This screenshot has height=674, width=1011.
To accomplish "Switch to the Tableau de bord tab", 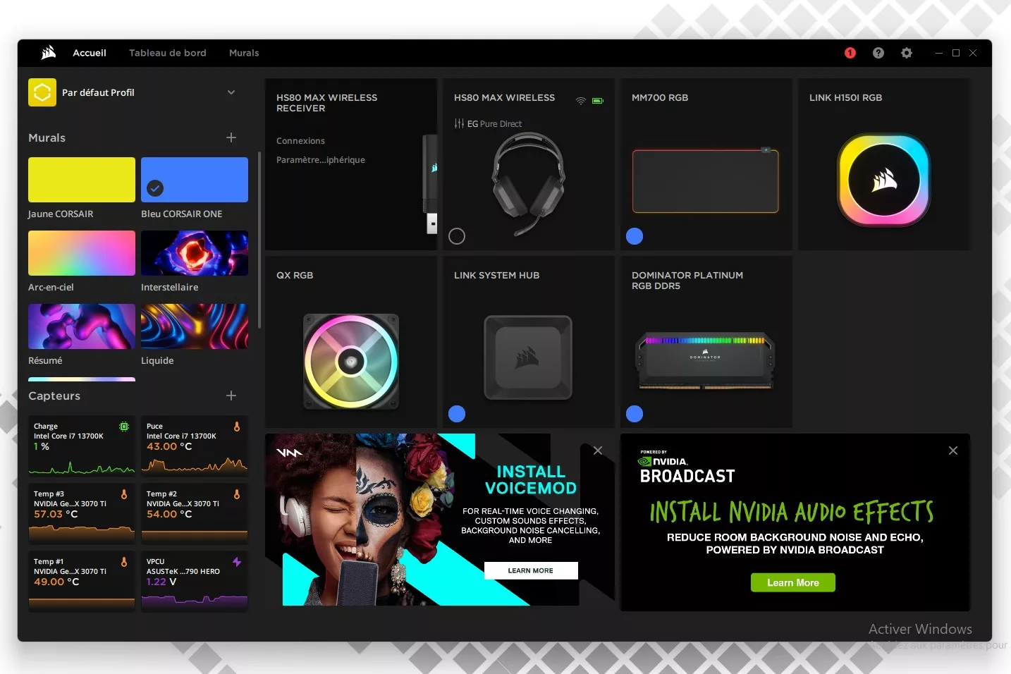I will pos(168,53).
